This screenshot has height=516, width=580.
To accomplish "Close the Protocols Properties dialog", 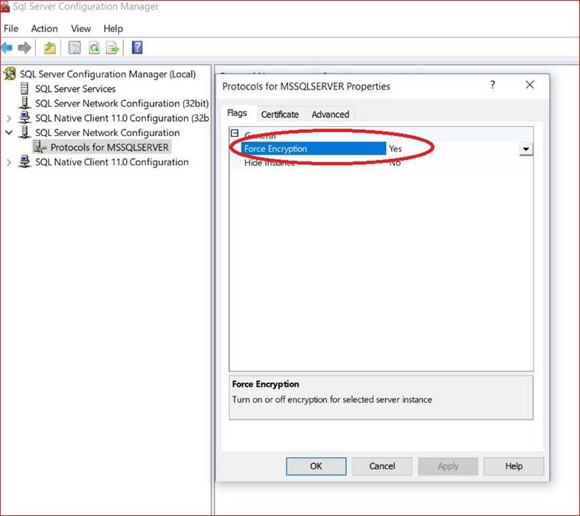I will coord(530,85).
